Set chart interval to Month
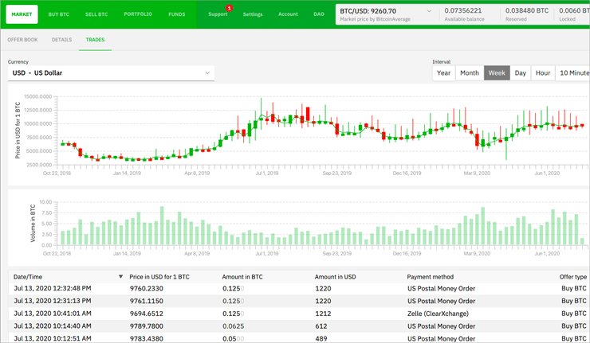590x343 pixels. (470, 73)
